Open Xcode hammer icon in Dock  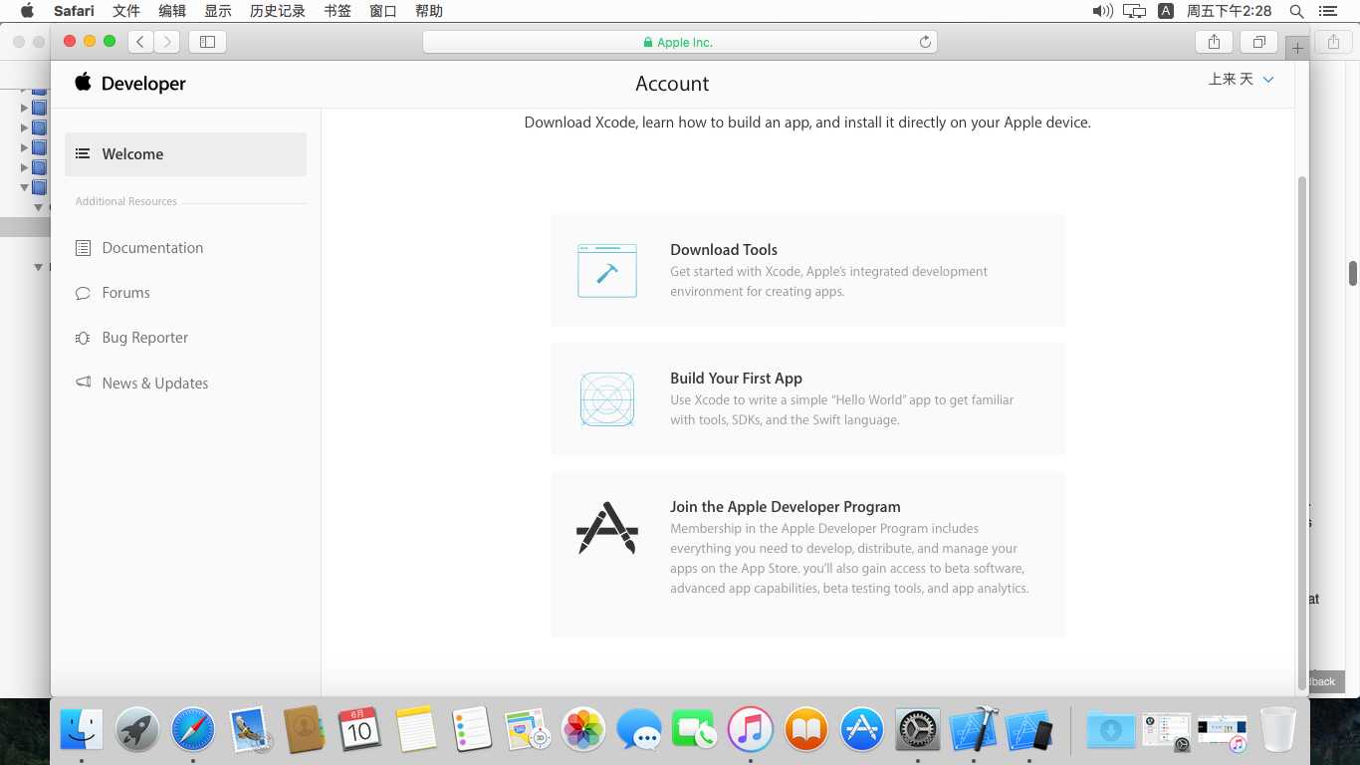(x=974, y=730)
